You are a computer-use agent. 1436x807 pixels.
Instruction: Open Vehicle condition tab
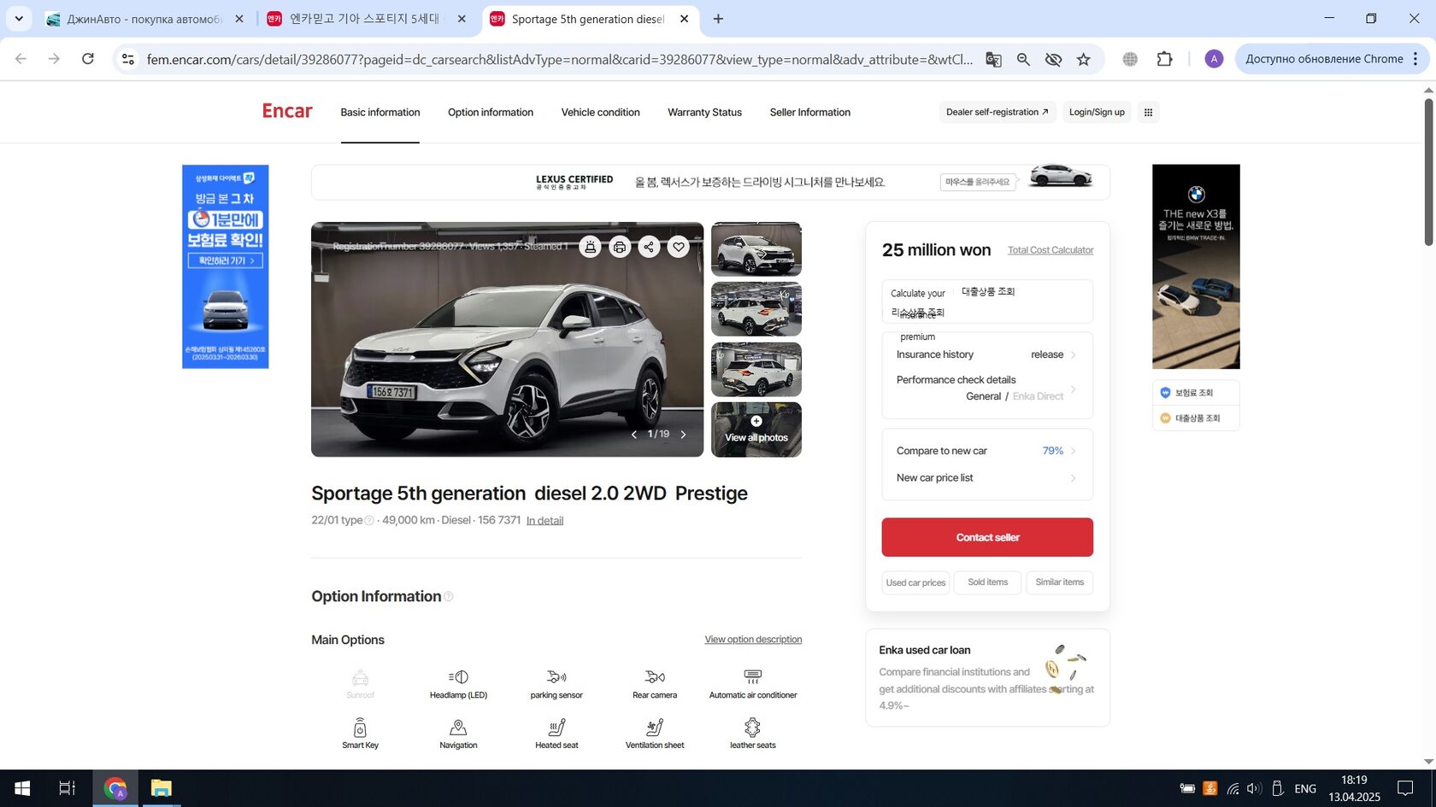(x=601, y=112)
